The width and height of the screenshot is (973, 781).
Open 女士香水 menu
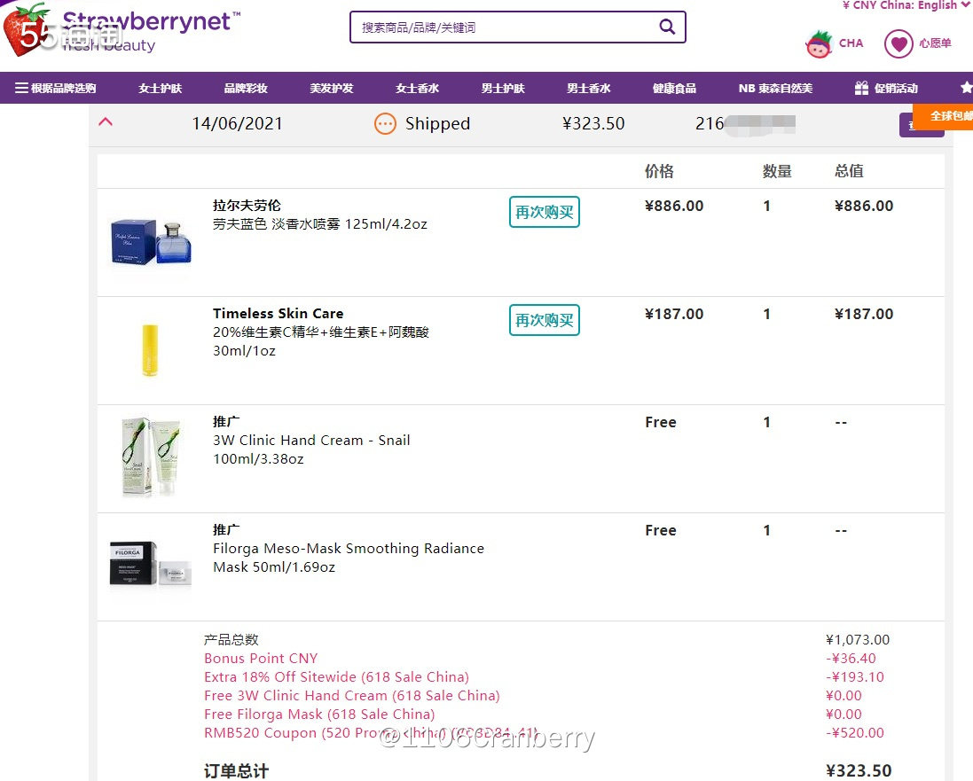pyautogui.click(x=417, y=88)
